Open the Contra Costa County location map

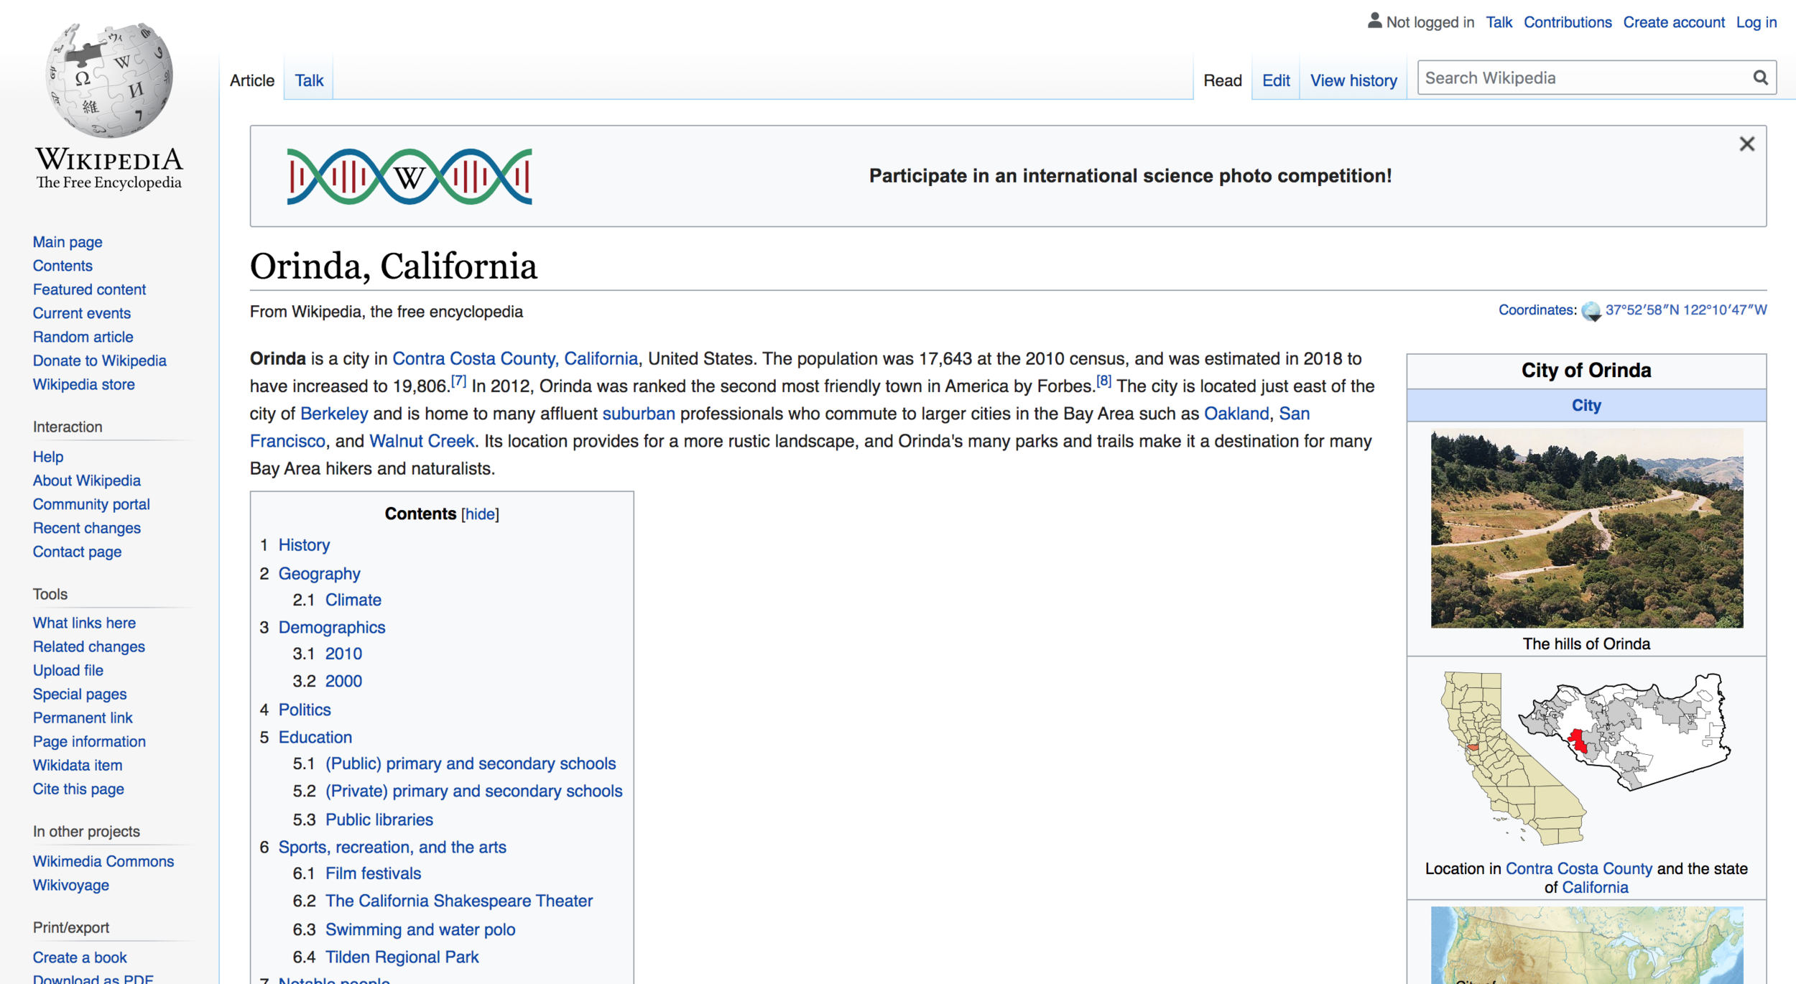tap(1586, 758)
